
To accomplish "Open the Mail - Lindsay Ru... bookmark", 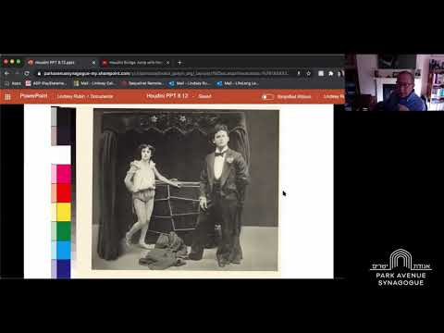I will click(x=191, y=83).
